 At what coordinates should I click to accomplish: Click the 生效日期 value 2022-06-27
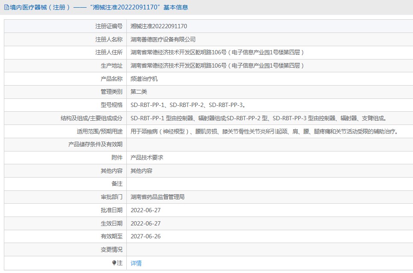click(x=146, y=223)
